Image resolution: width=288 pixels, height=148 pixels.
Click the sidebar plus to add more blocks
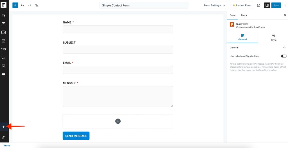[x=3, y=127]
